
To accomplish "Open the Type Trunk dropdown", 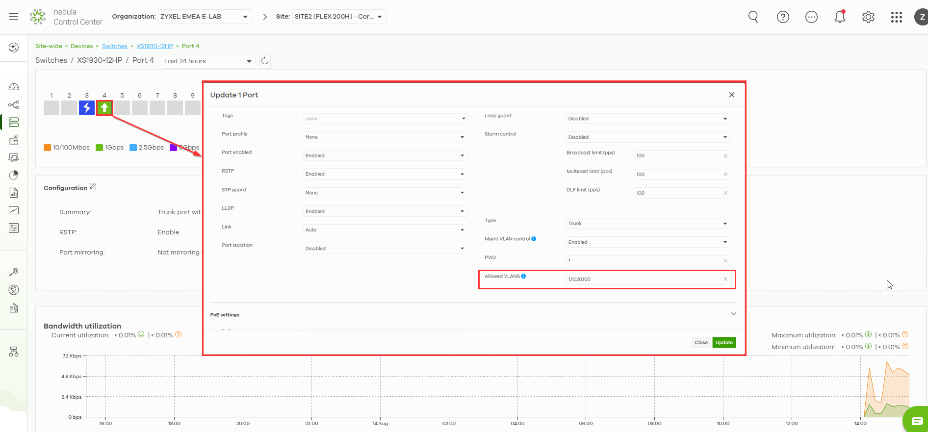I will click(x=648, y=224).
